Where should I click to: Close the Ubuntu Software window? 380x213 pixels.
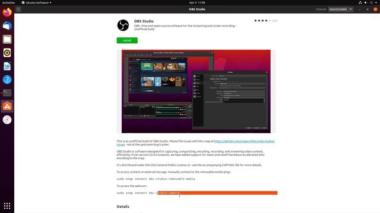pyautogui.click(x=375, y=9)
